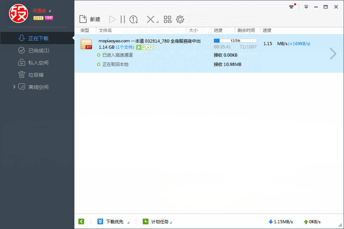Click the 0KB/s upload speed indicator

[312, 222]
